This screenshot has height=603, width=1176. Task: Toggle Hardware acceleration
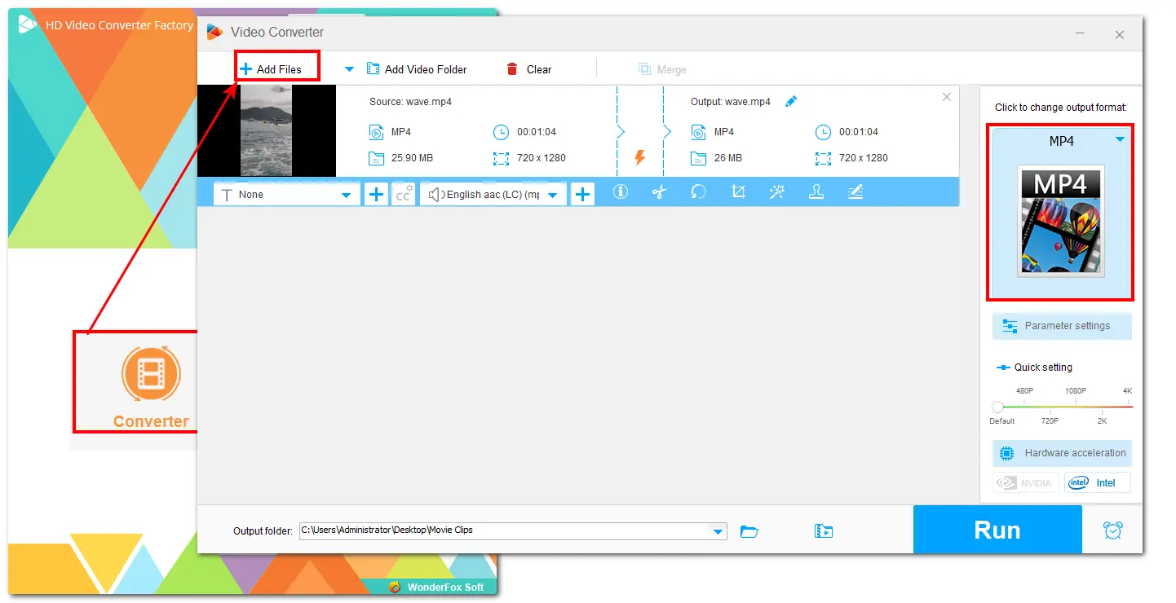[1062, 453]
